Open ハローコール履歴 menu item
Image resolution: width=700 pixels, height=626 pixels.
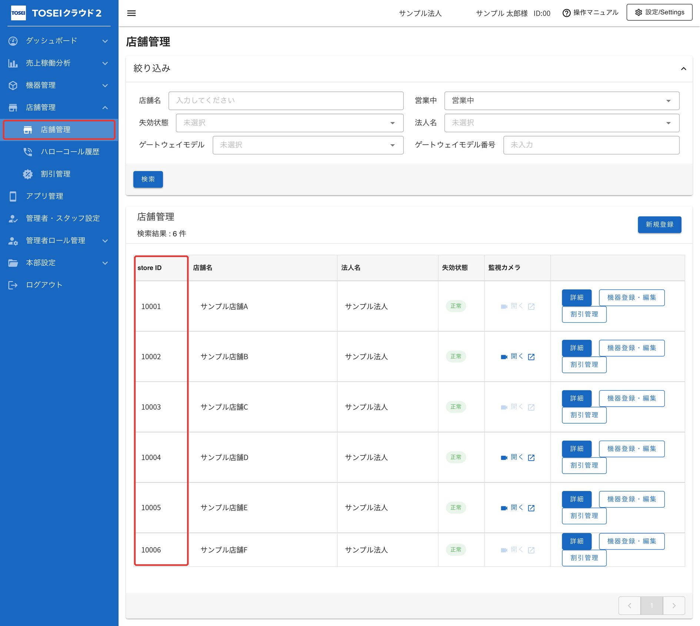[59, 152]
